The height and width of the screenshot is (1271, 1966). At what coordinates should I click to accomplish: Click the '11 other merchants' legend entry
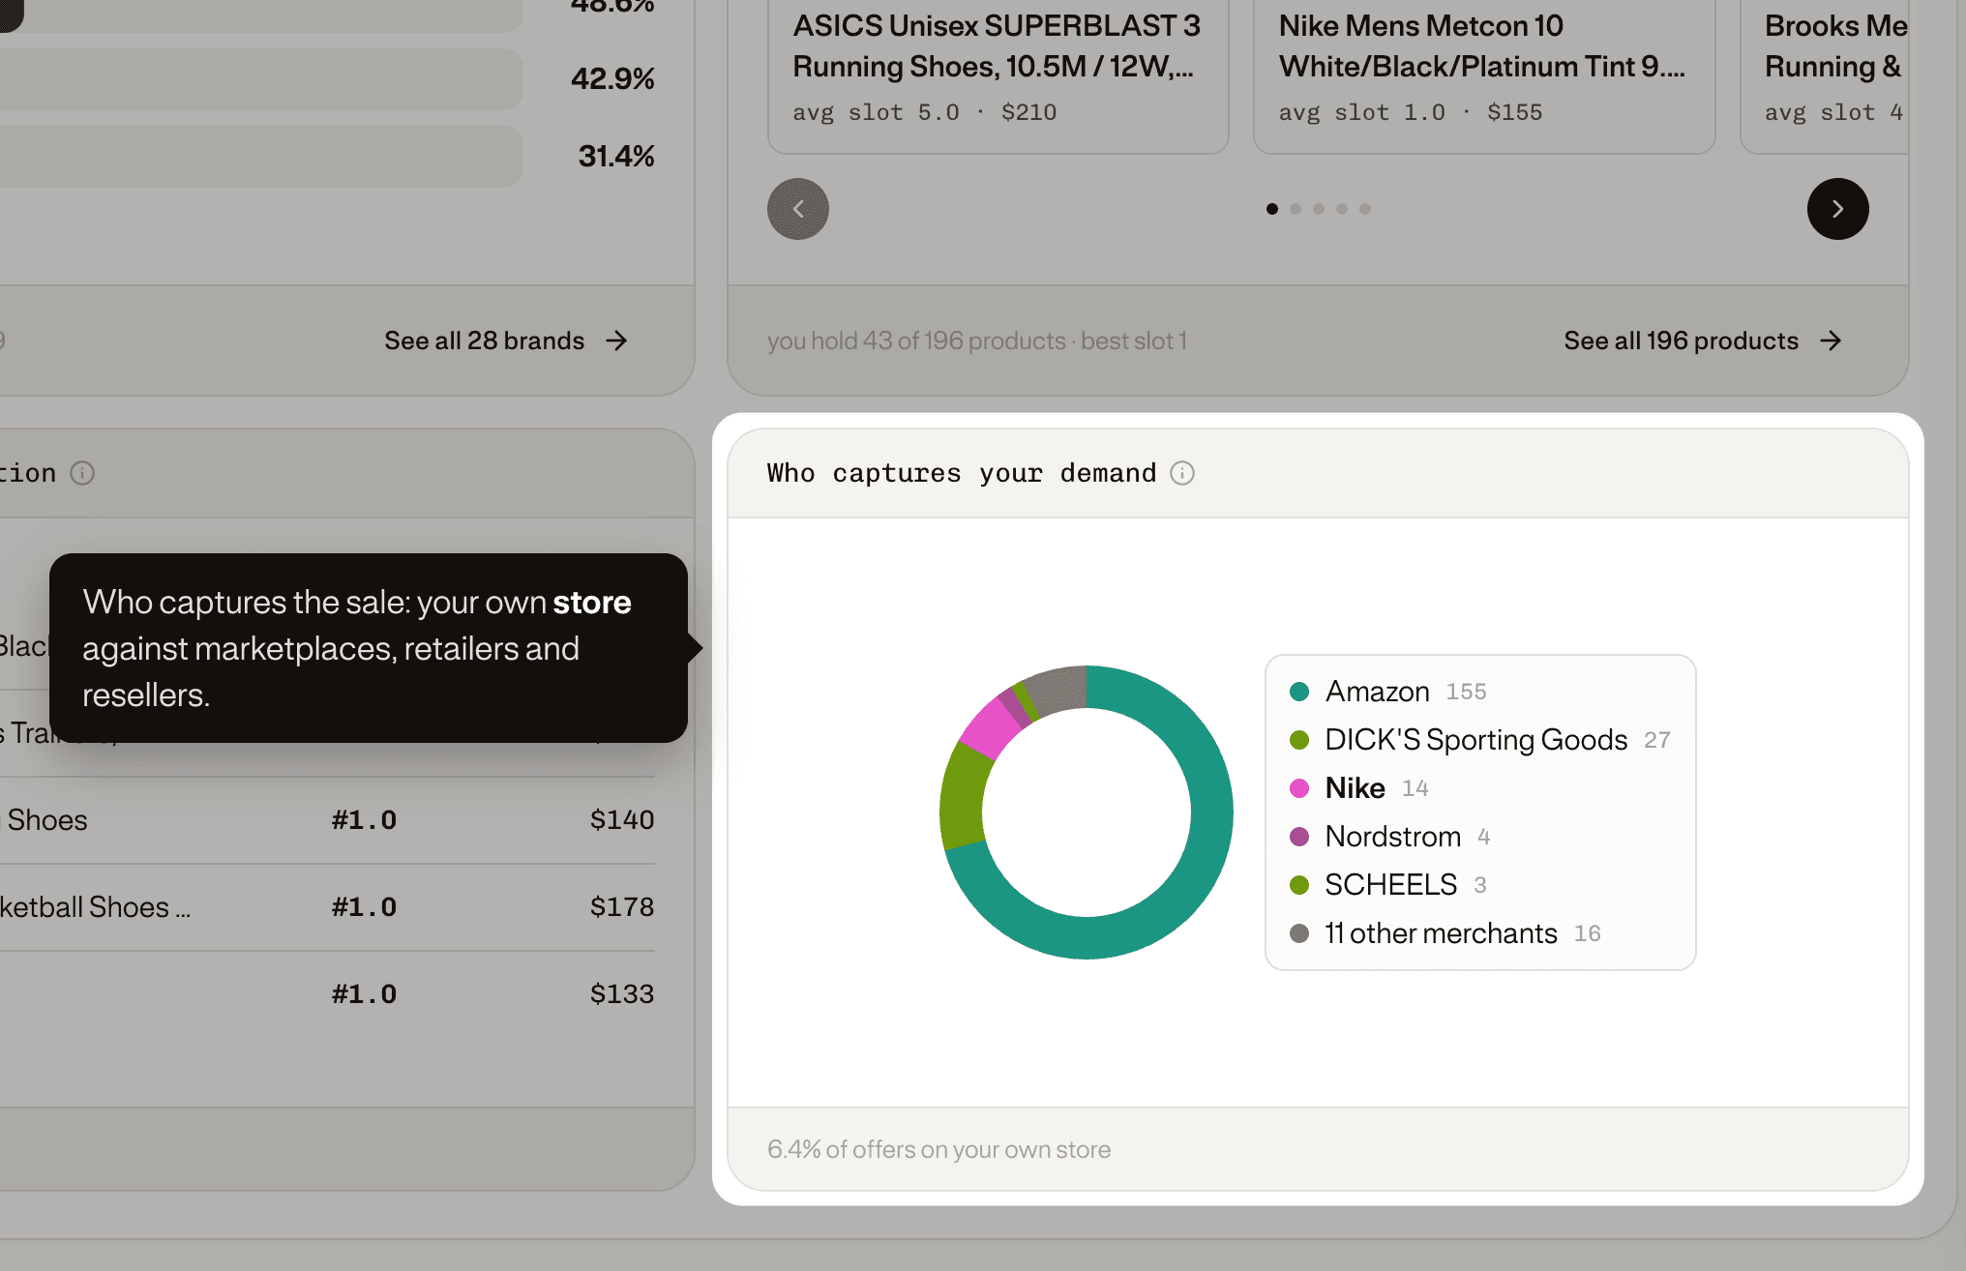click(1445, 933)
